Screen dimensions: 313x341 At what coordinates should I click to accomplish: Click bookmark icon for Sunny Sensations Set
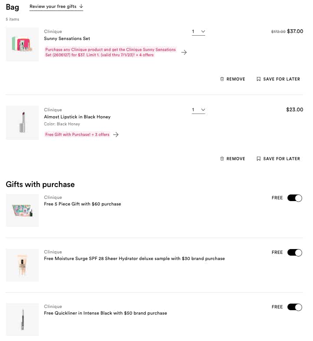[258, 79]
